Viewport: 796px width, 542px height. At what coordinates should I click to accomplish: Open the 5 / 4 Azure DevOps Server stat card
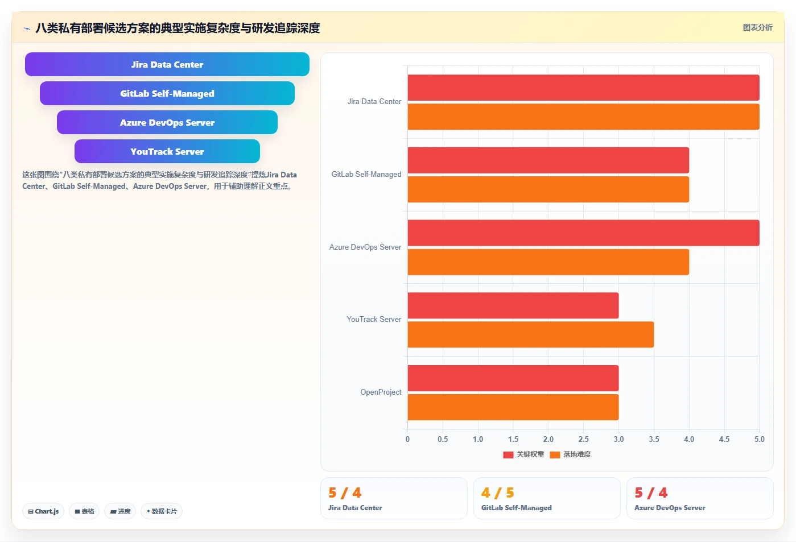pyautogui.click(x=700, y=498)
